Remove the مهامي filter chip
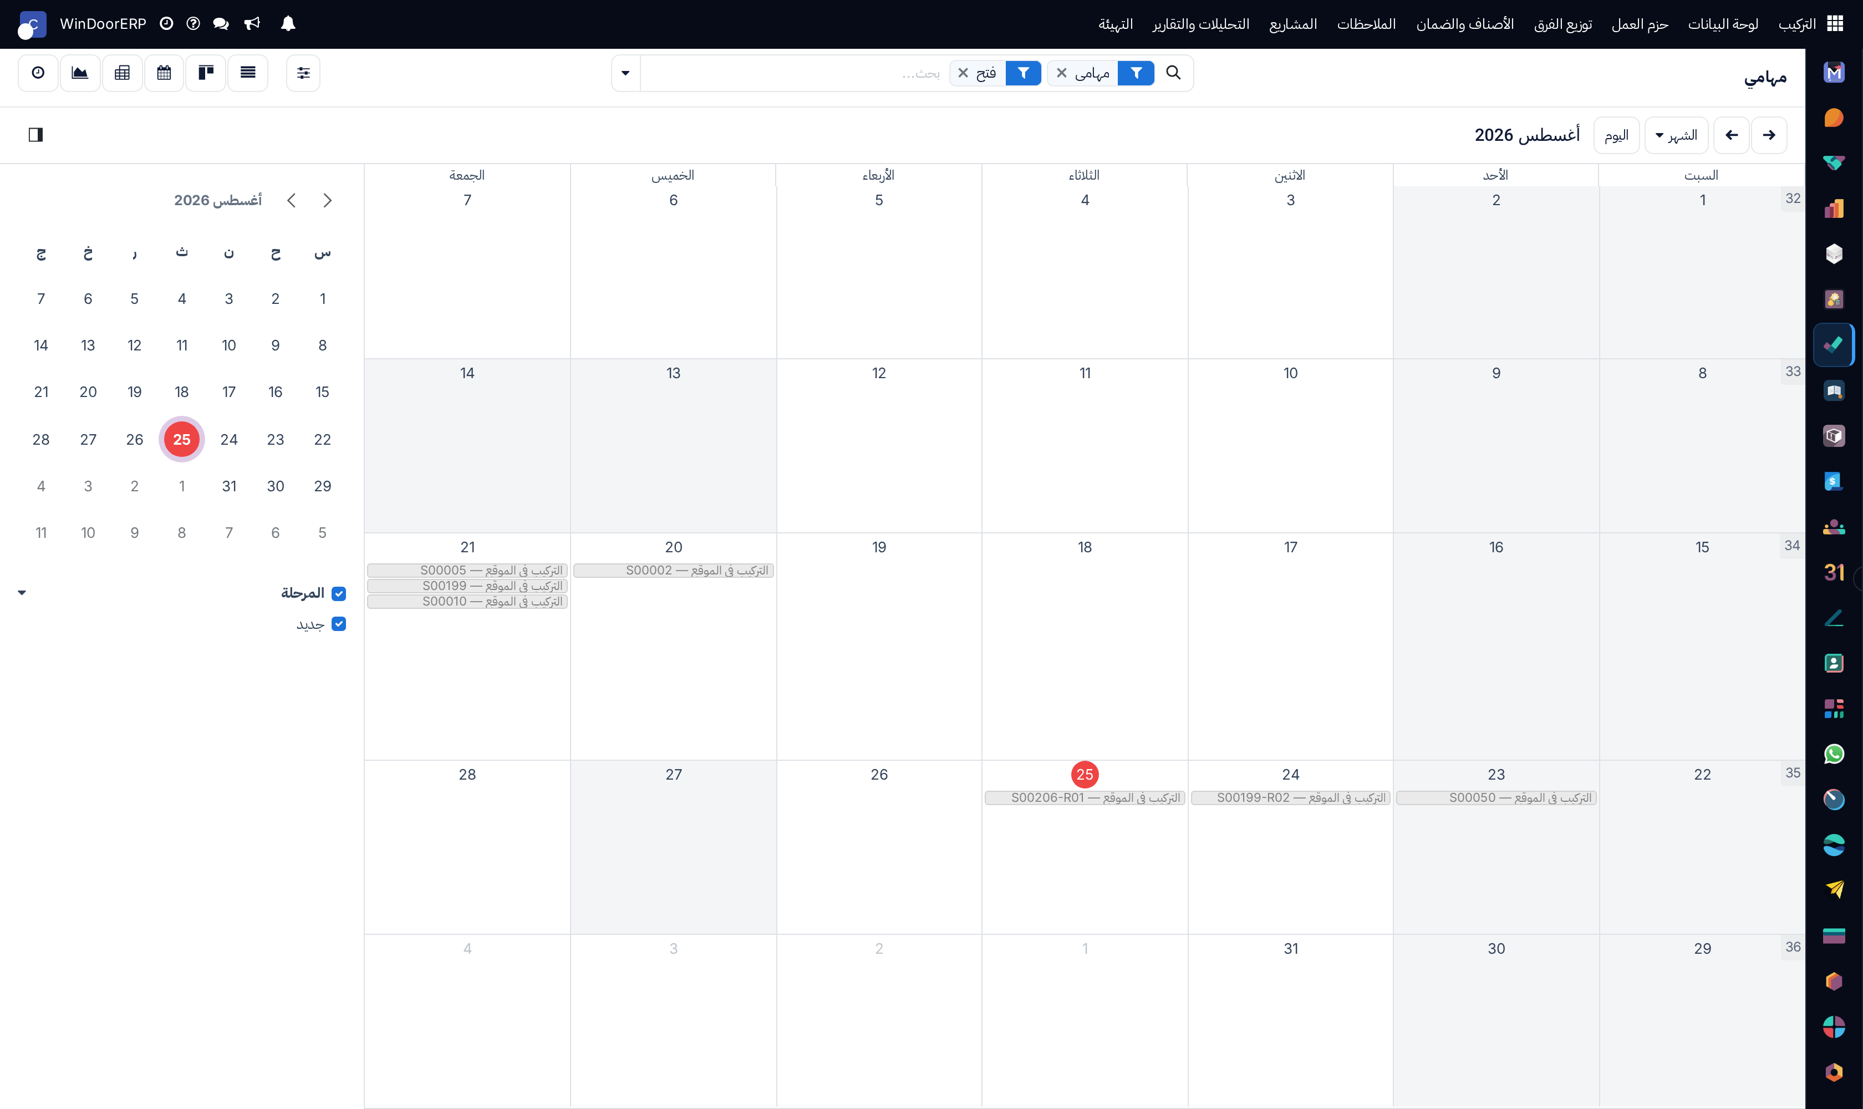 tap(1061, 73)
